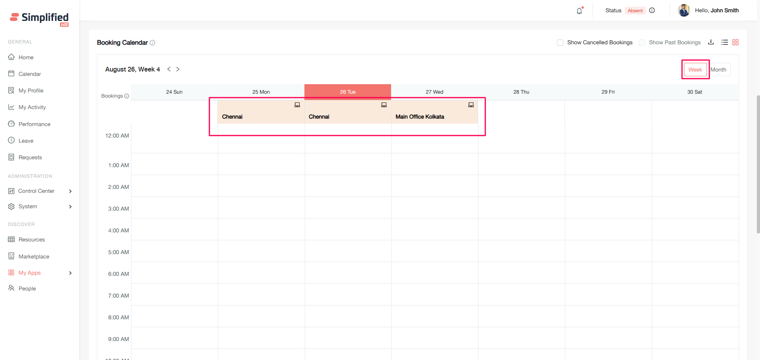Viewport: 760px width, 360px height.
Task: Enable Show Cancelled Bookings checkbox
Action: tap(560, 43)
